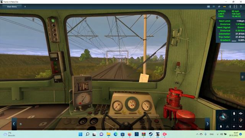
Task: Open the help question-mark icon
Action: [241, 7]
